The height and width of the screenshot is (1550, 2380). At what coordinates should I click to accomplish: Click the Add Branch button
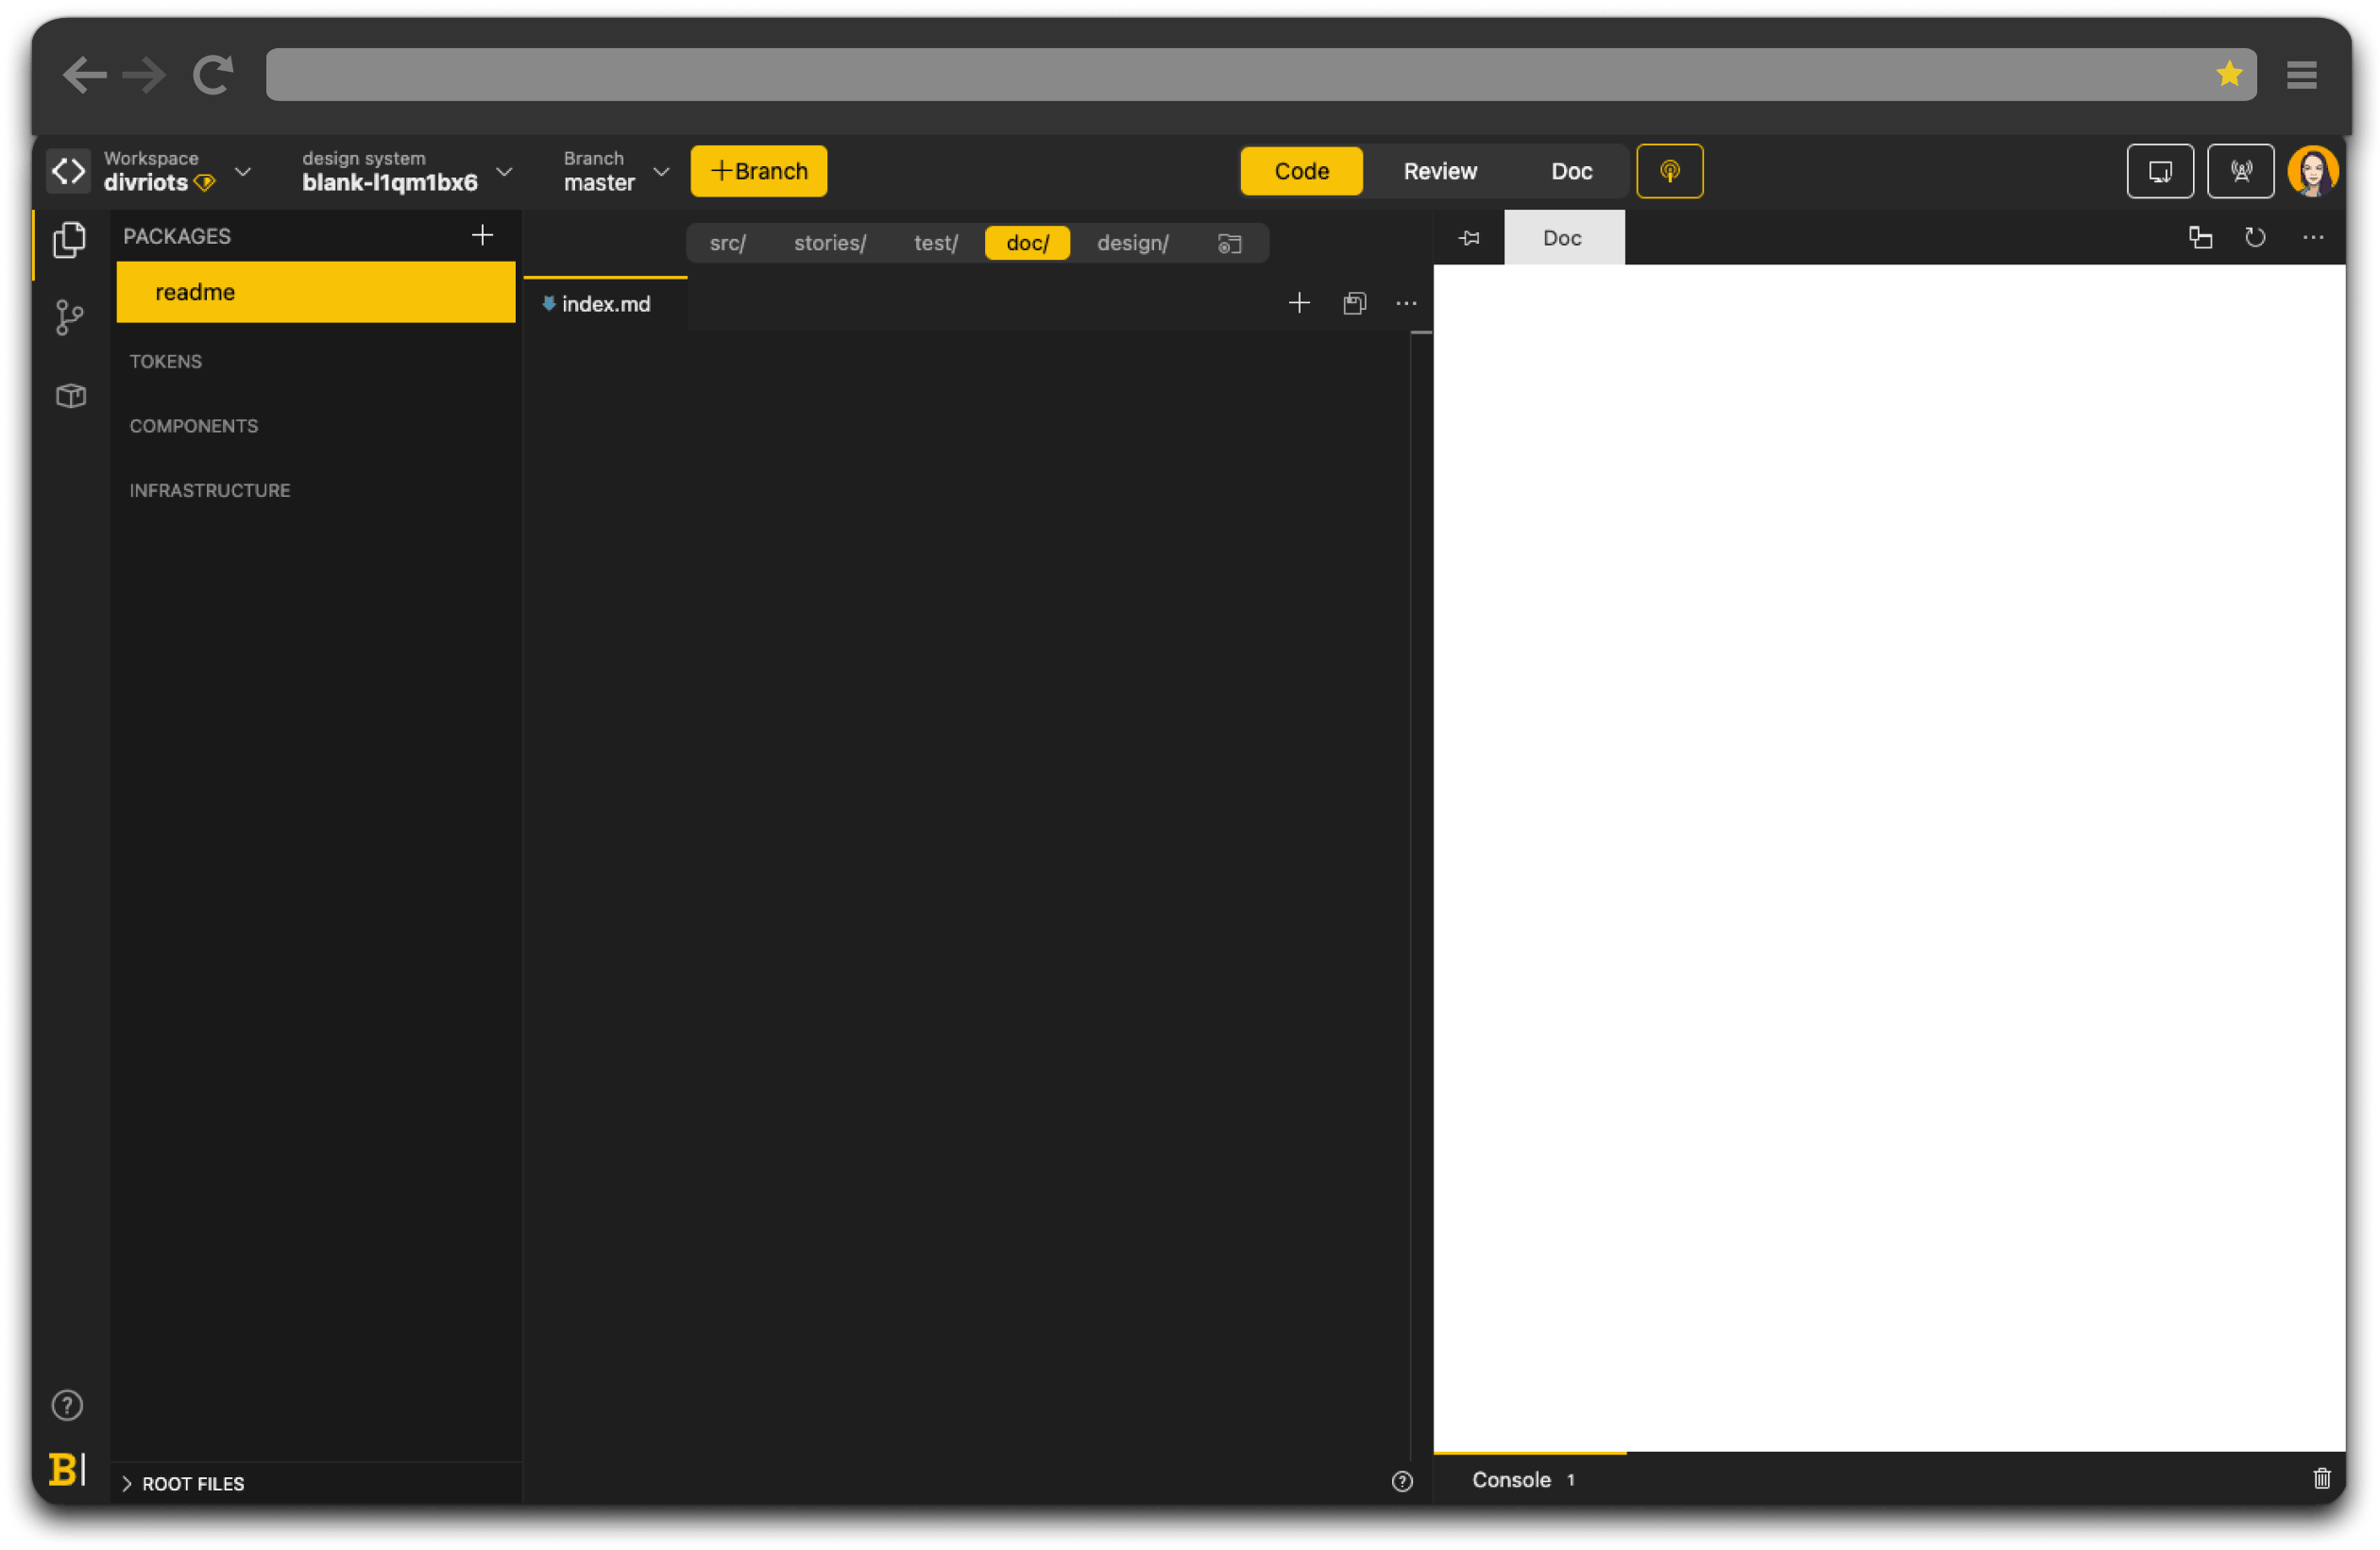point(758,170)
